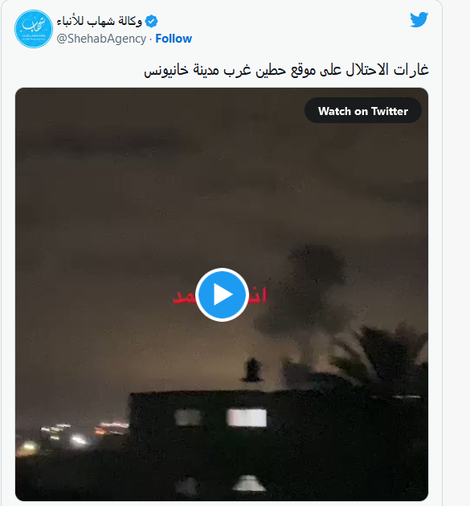Screen dimensions: 470x506
Task: Click the rooftop figure silhouette in video
Action: pos(252,369)
